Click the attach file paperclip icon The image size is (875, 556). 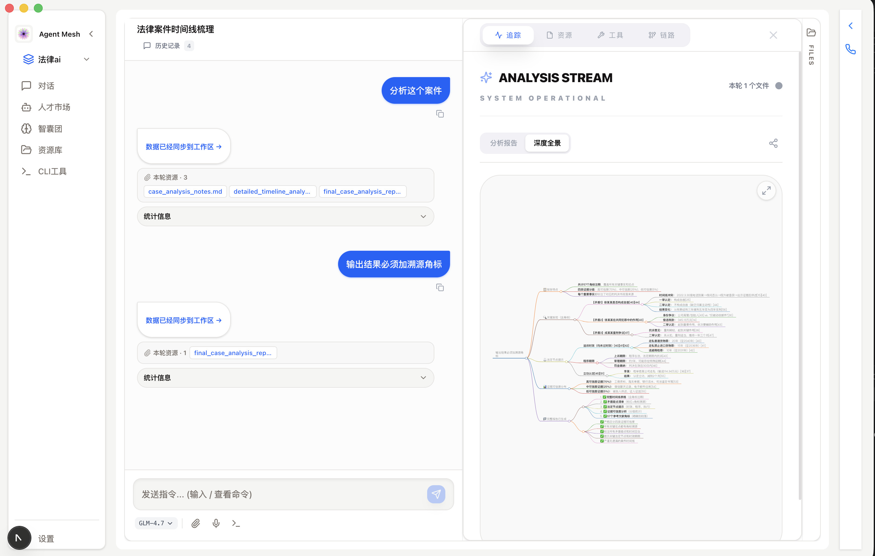pyautogui.click(x=195, y=523)
